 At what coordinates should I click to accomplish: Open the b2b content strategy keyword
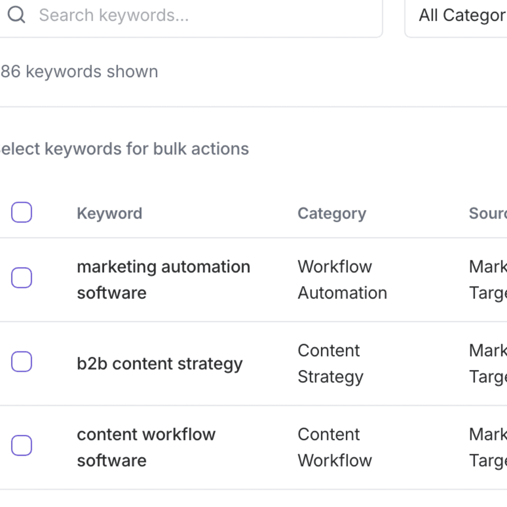(x=159, y=363)
